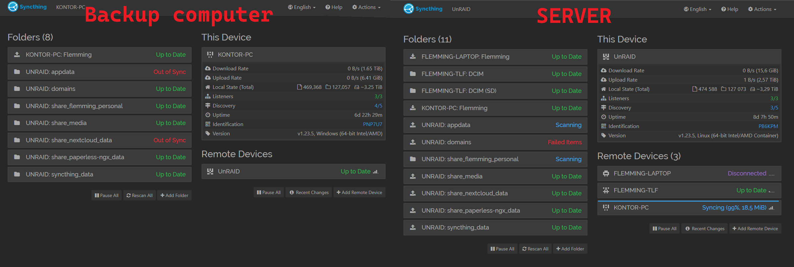The height and width of the screenshot is (267, 794).
Task: Click UnRAID device header identicon on SERVER
Action: point(606,57)
